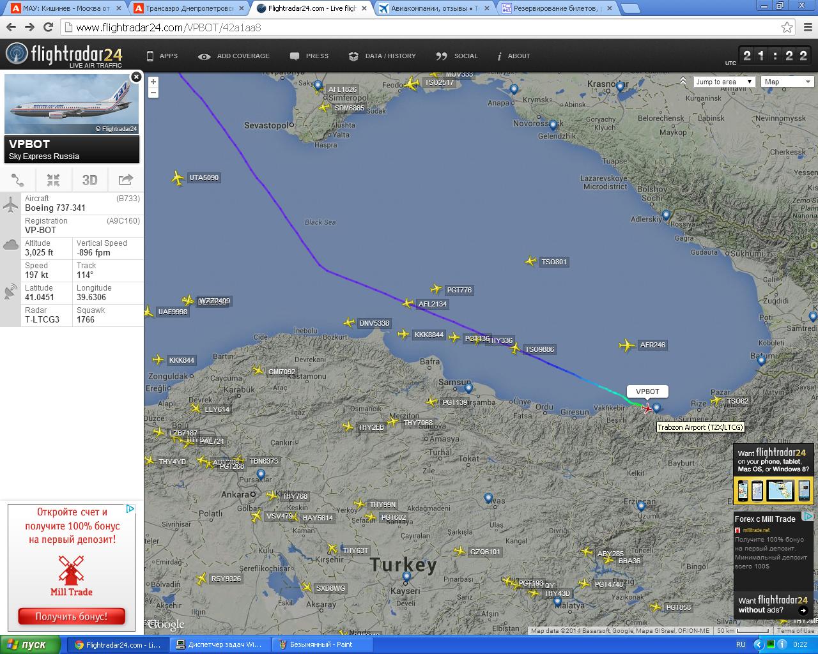The height and width of the screenshot is (654, 818).
Task: Open the Map type dropdown
Action: pyautogui.click(x=788, y=82)
